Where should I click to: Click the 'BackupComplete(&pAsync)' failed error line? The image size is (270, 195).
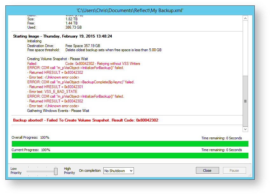tap(81, 82)
